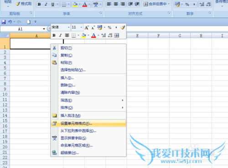Screen dimensions: 228x168
Task: Click mini toolbar merge and center icon
Action: tap(117, 35)
